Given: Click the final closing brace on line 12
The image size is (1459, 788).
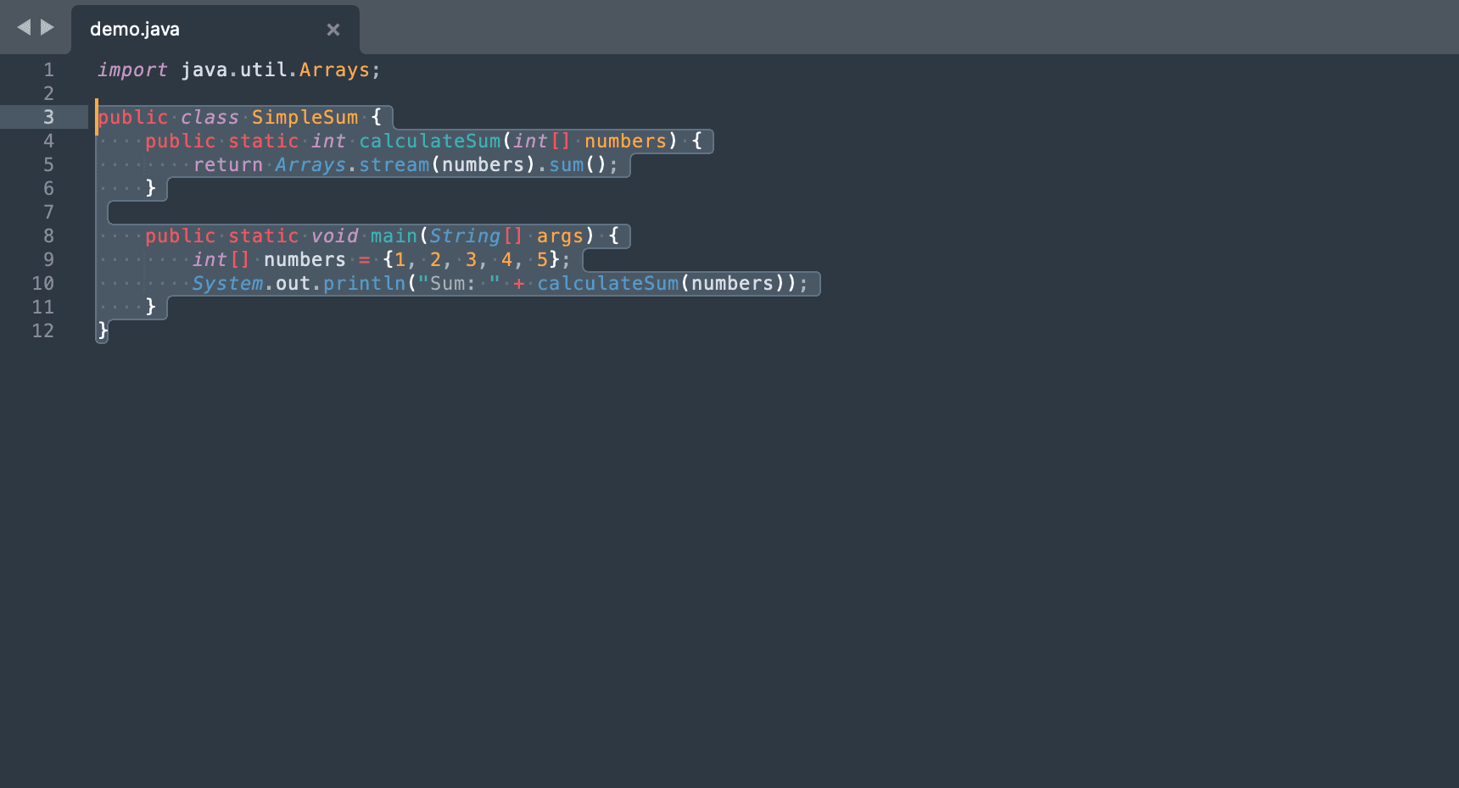Looking at the screenshot, I should pos(103,330).
